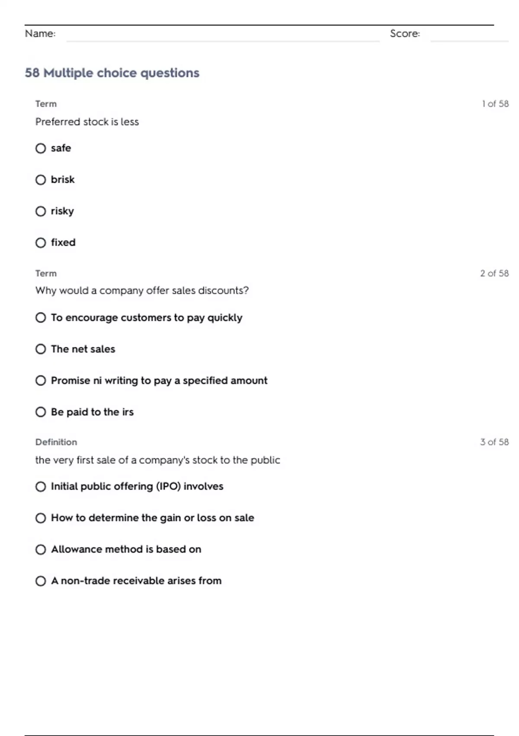This screenshot has height=736, width=519.
Task: Click the 'Definition' label above question three
Action: click(x=56, y=442)
